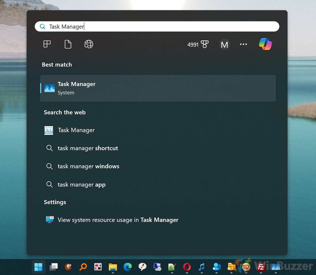Open Task View from the taskbar
Screen dimensions: 316x275
53,267
